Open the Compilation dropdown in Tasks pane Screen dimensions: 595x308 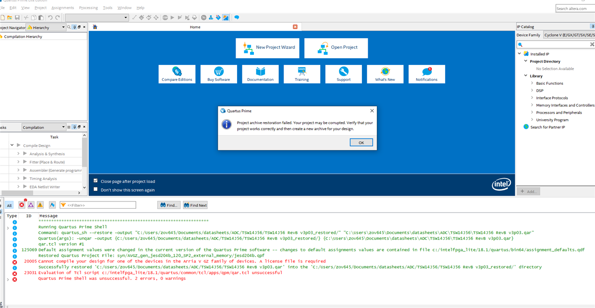[x=44, y=127]
